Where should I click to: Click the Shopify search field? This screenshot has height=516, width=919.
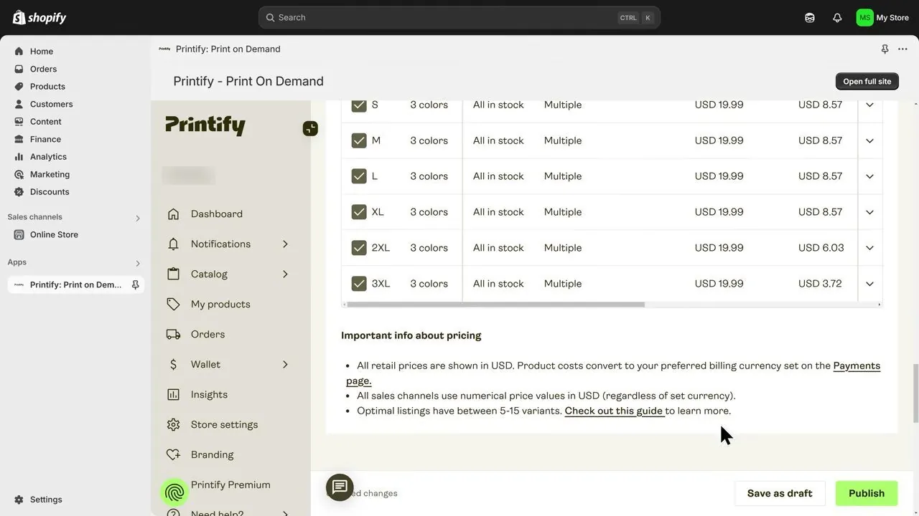coord(459,18)
